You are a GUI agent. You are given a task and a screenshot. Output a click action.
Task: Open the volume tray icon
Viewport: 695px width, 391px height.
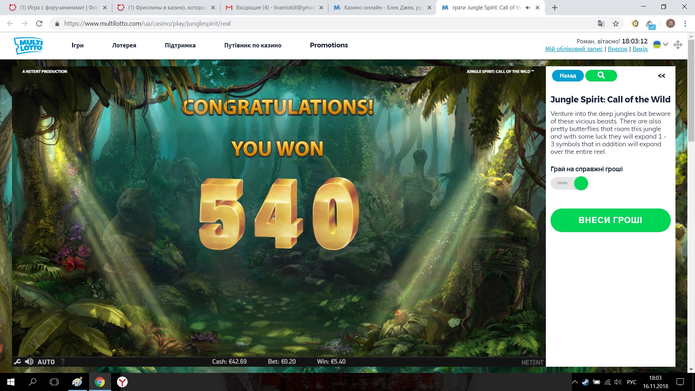pyautogui.click(x=618, y=382)
